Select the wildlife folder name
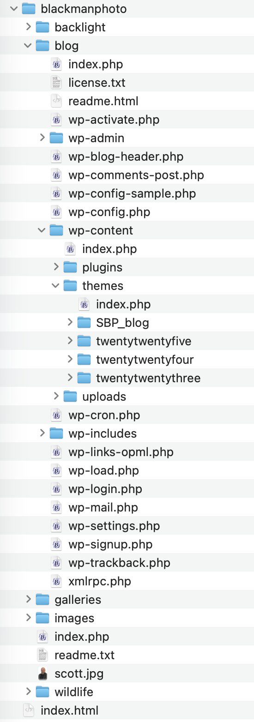Screen dimensions: 254x722 click(x=74, y=692)
